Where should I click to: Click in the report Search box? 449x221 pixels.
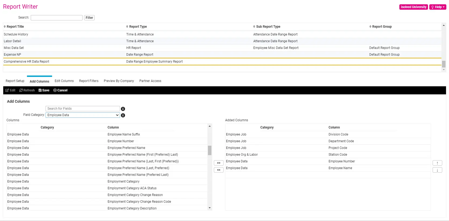coord(57,18)
